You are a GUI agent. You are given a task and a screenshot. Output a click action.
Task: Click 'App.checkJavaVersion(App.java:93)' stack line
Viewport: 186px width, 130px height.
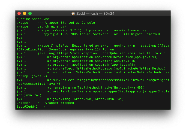[x=103, y=57]
